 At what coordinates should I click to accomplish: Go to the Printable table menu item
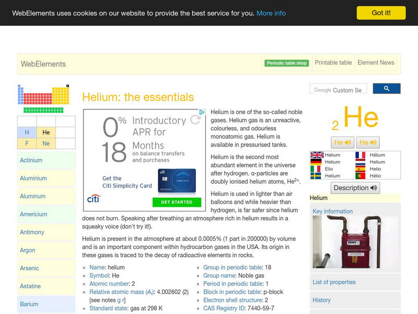point(333,63)
